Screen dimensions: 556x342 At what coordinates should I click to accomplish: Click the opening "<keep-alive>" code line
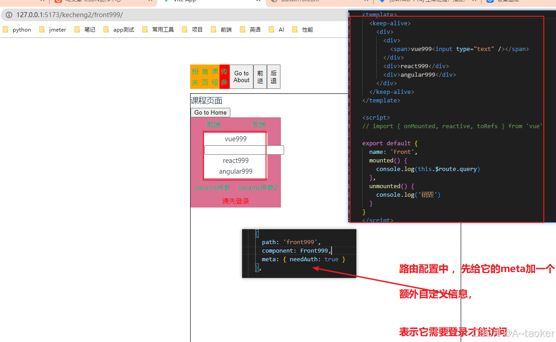click(x=390, y=23)
